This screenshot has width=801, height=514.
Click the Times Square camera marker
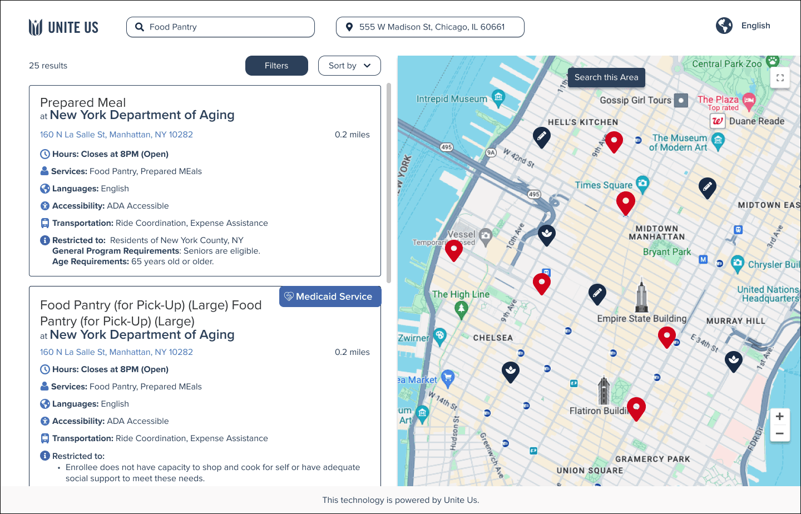coord(642,184)
